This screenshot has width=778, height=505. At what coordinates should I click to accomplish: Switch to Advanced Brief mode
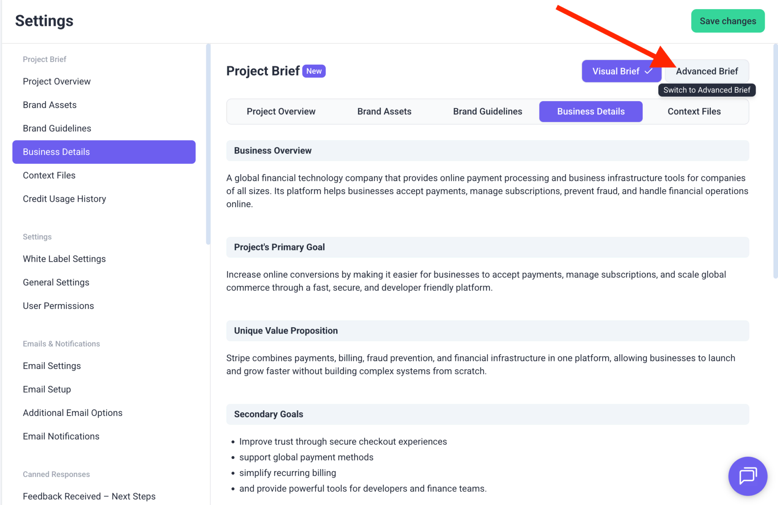pos(707,71)
